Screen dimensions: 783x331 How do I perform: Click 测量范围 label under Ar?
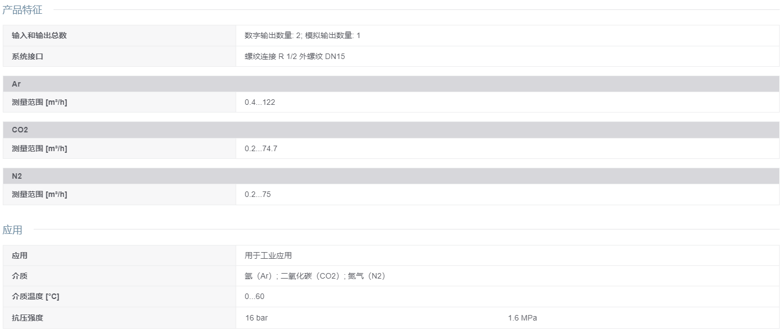pos(39,102)
